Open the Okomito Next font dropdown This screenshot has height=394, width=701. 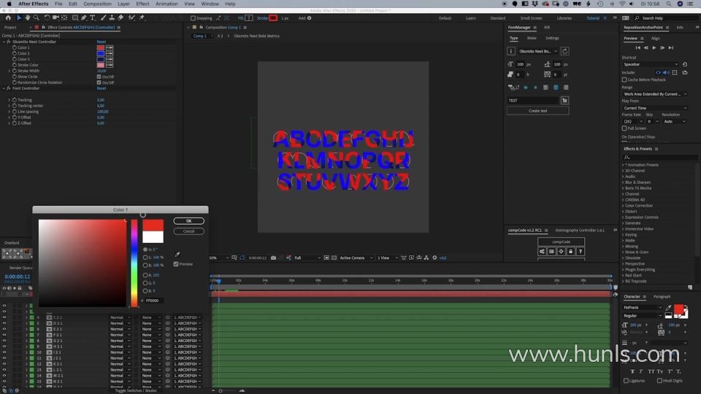537,51
